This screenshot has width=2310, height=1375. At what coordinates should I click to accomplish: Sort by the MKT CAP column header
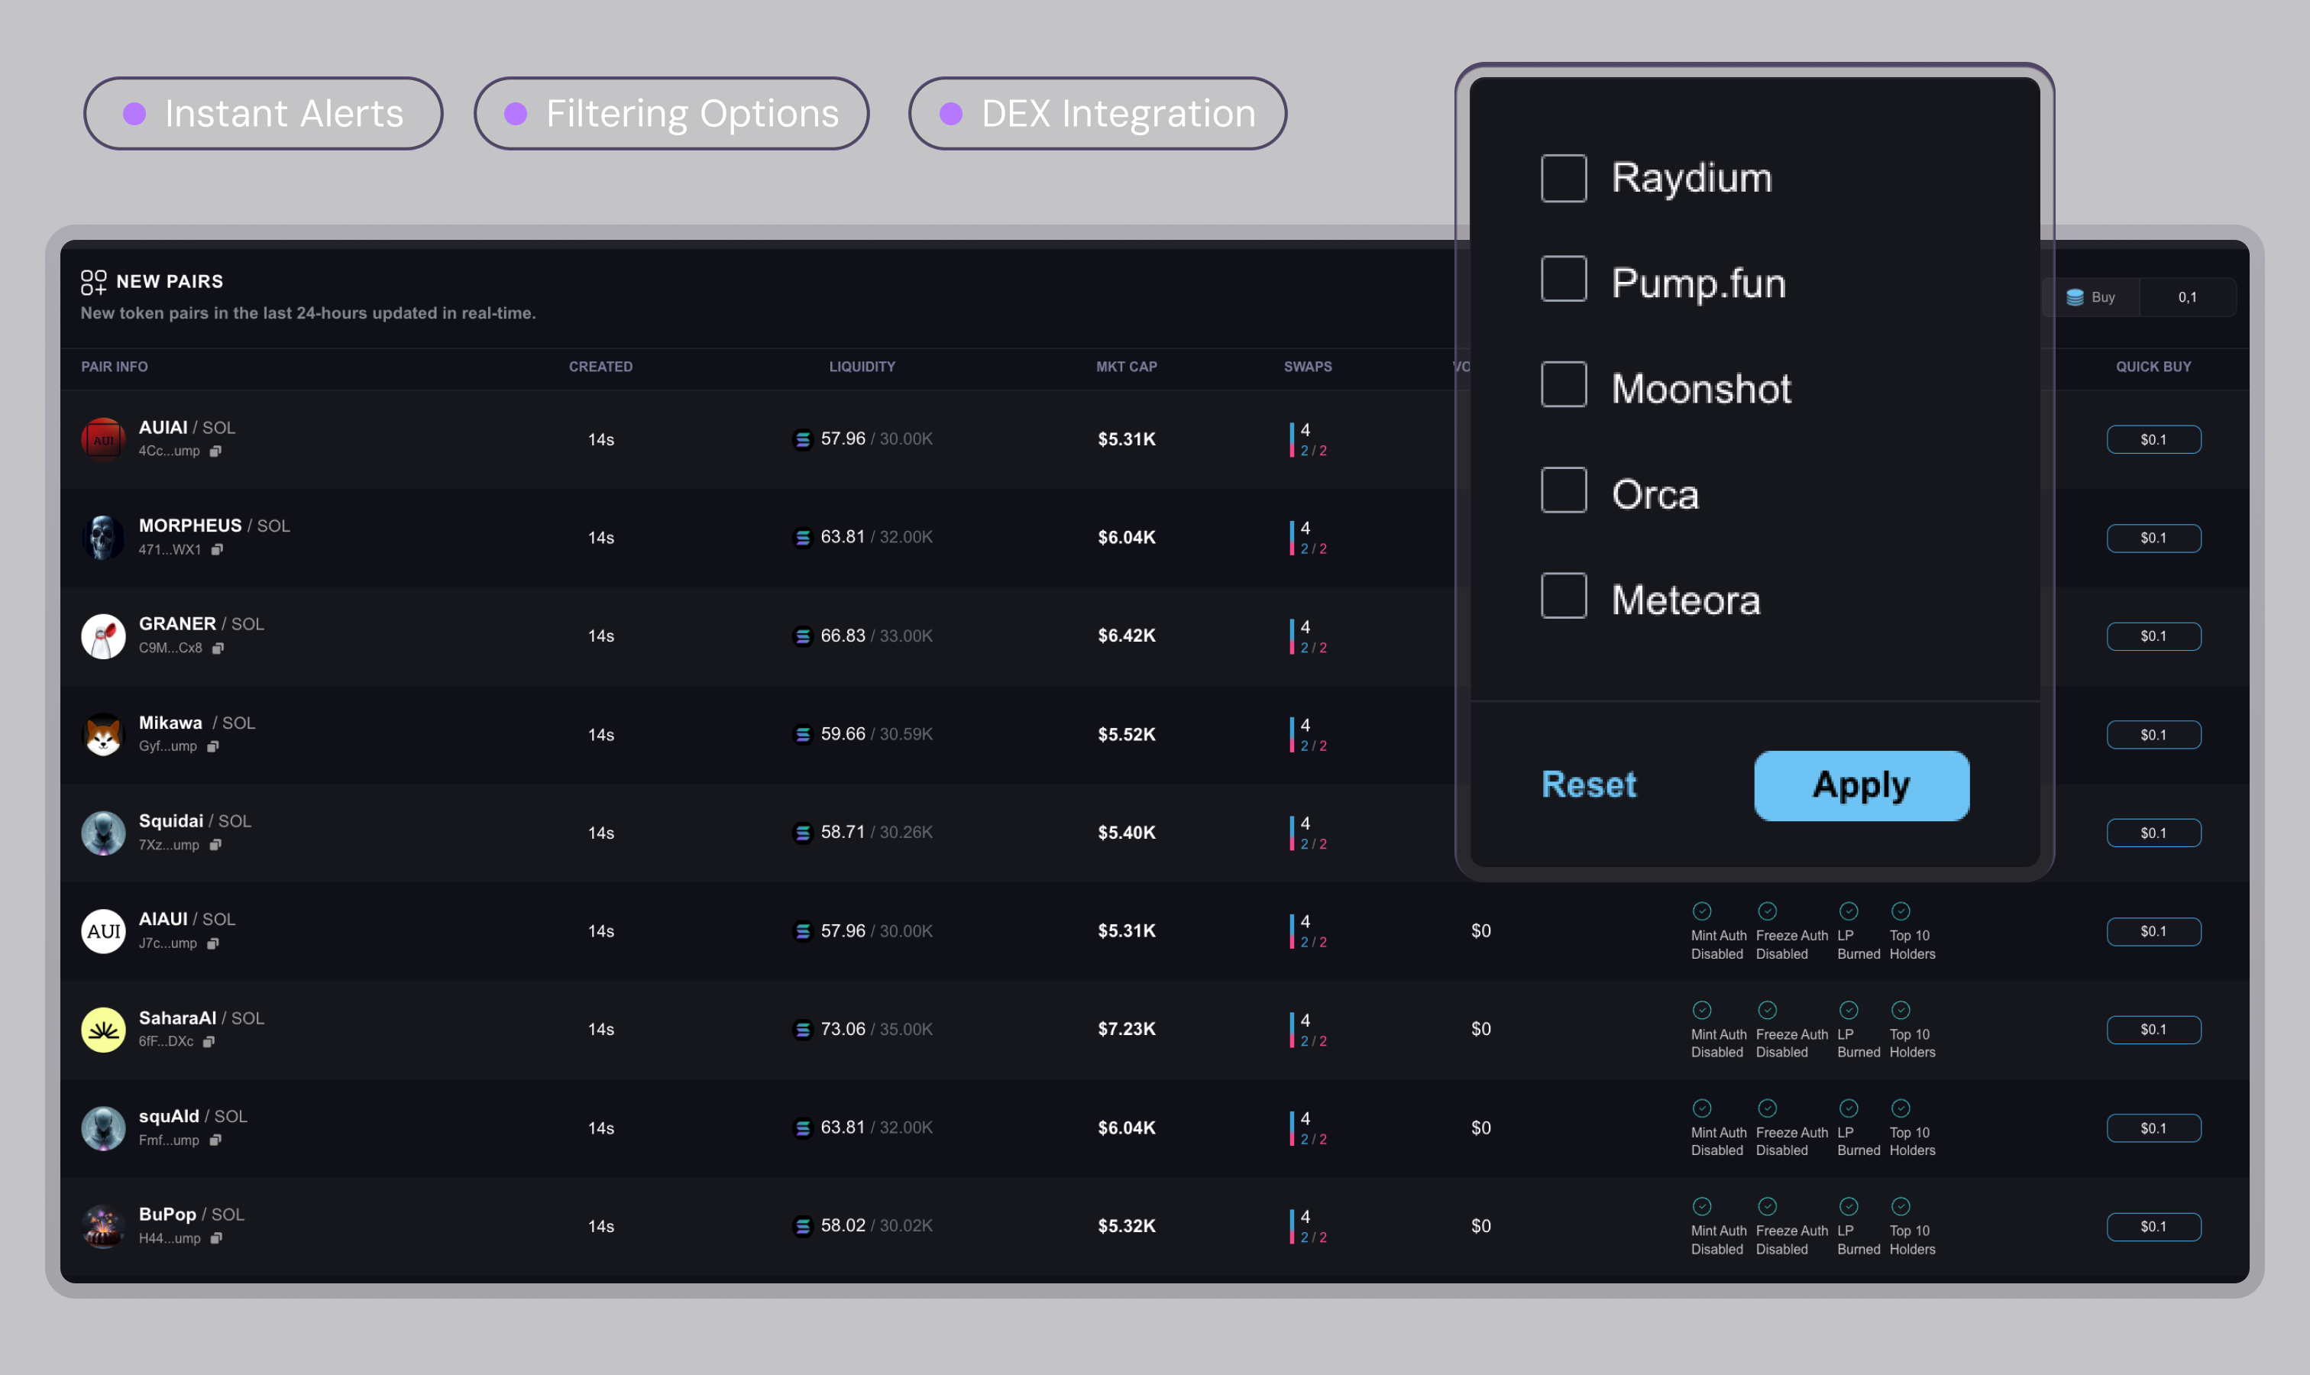(x=1126, y=367)
